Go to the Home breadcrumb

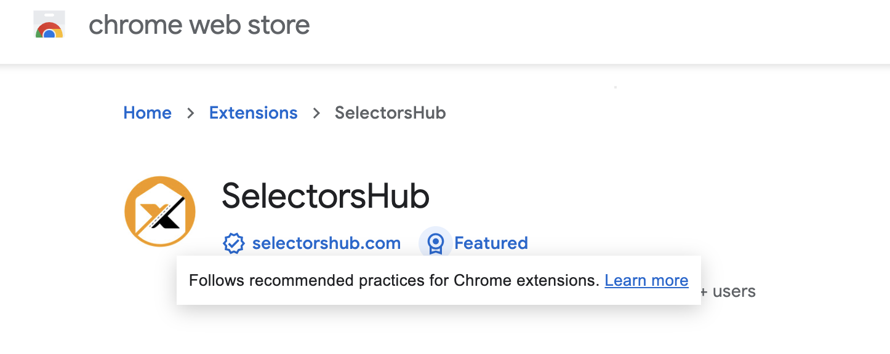coord(148,113)
